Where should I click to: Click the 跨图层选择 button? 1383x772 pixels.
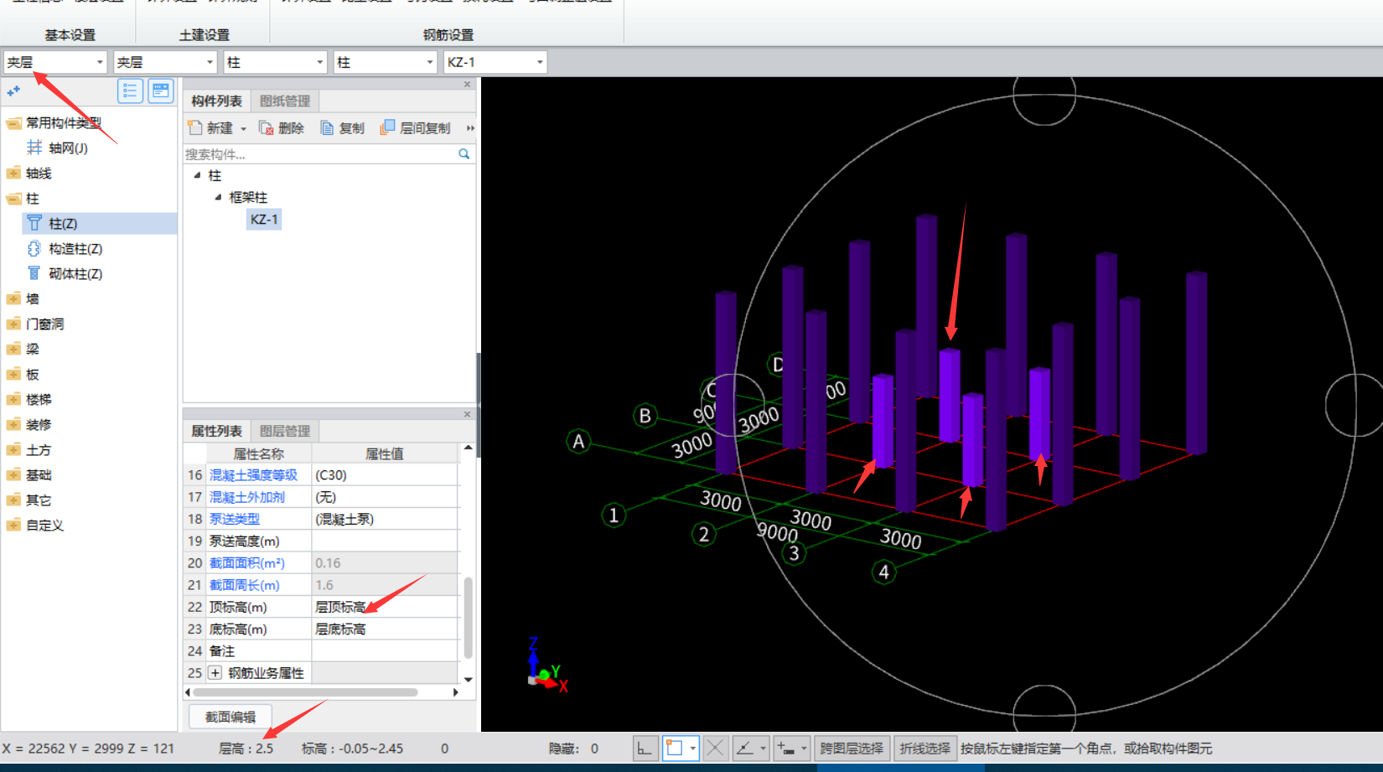click(852, 748)
